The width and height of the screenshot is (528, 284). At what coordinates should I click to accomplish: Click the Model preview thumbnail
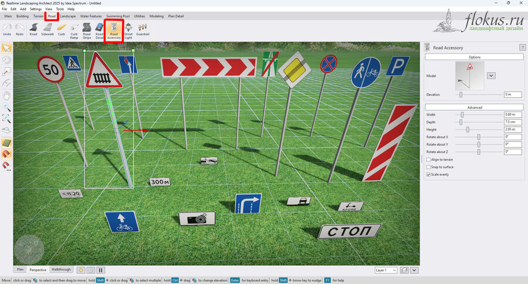click(470, 76)
